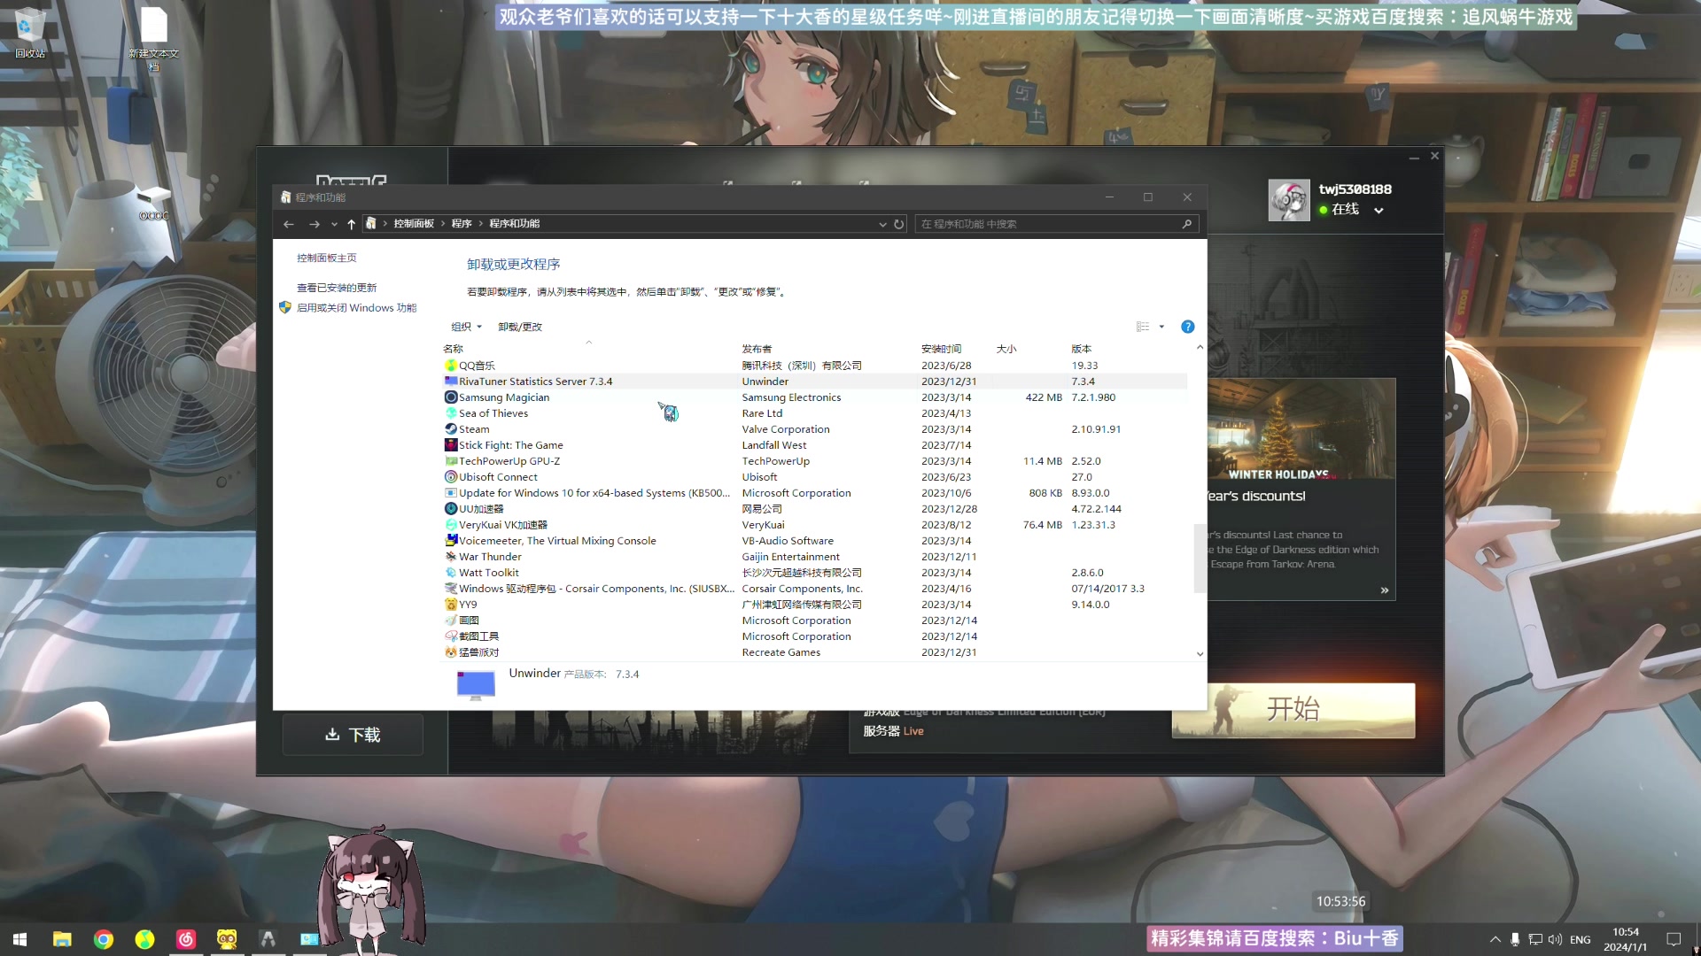The height and width of the screenshot is (956, 1701).
Task: Open the blue help question-mark icon
Action: tap(1187, 327)
